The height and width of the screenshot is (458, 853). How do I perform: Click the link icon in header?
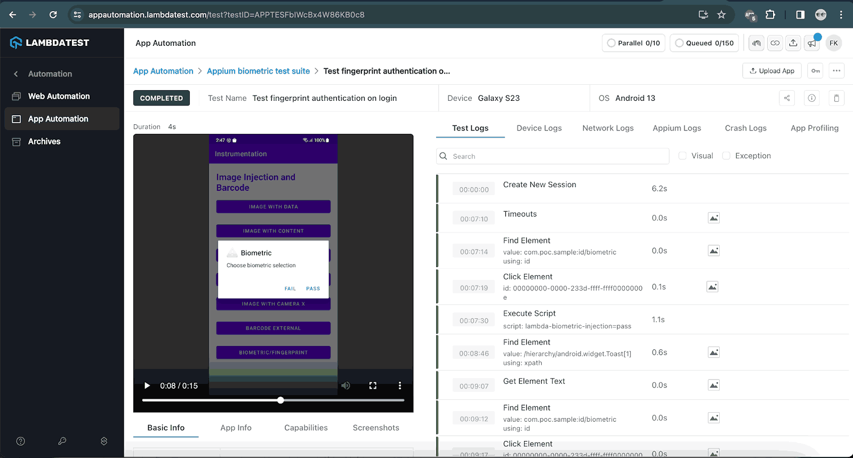(775, 43)
